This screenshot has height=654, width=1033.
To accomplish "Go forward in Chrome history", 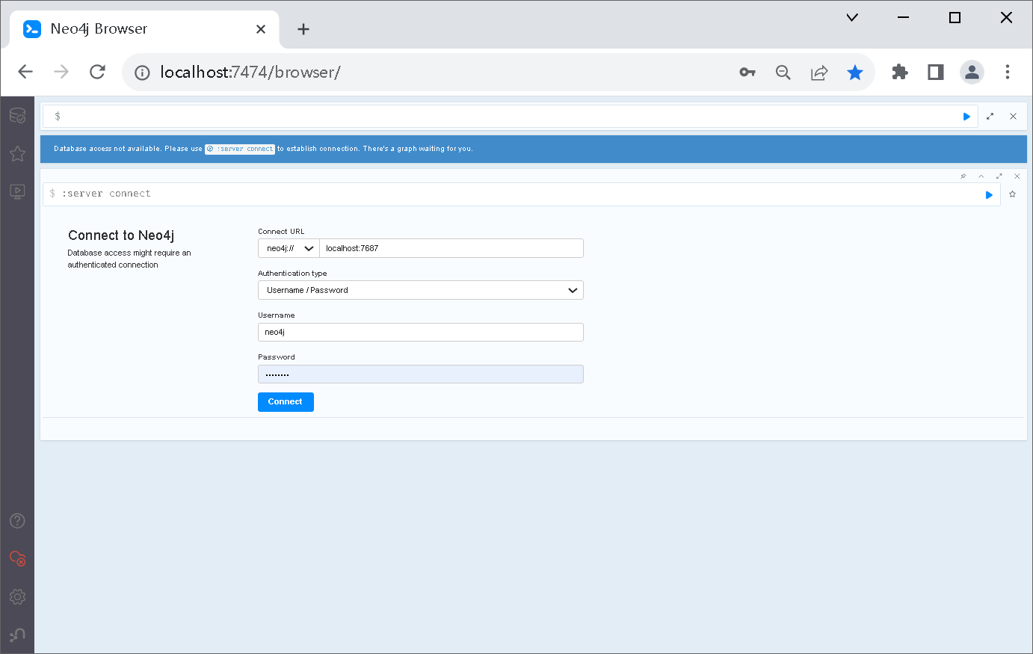I will (x=61, y=72).
